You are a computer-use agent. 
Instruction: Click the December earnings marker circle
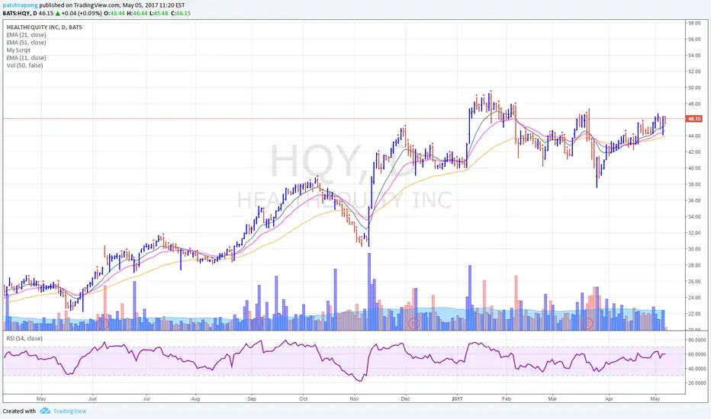[413, 324]
